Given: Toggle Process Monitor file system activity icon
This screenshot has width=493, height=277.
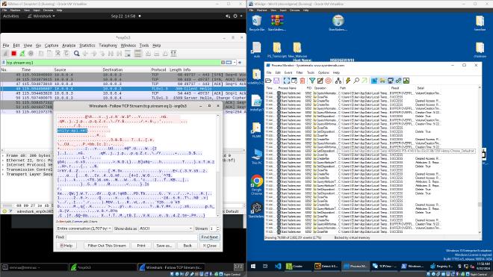Looking at the screenshot, I should point(382,81).
